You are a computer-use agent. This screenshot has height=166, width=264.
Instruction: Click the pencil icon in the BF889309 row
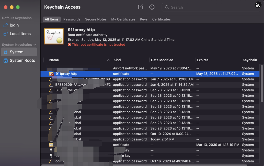(51, 85)
